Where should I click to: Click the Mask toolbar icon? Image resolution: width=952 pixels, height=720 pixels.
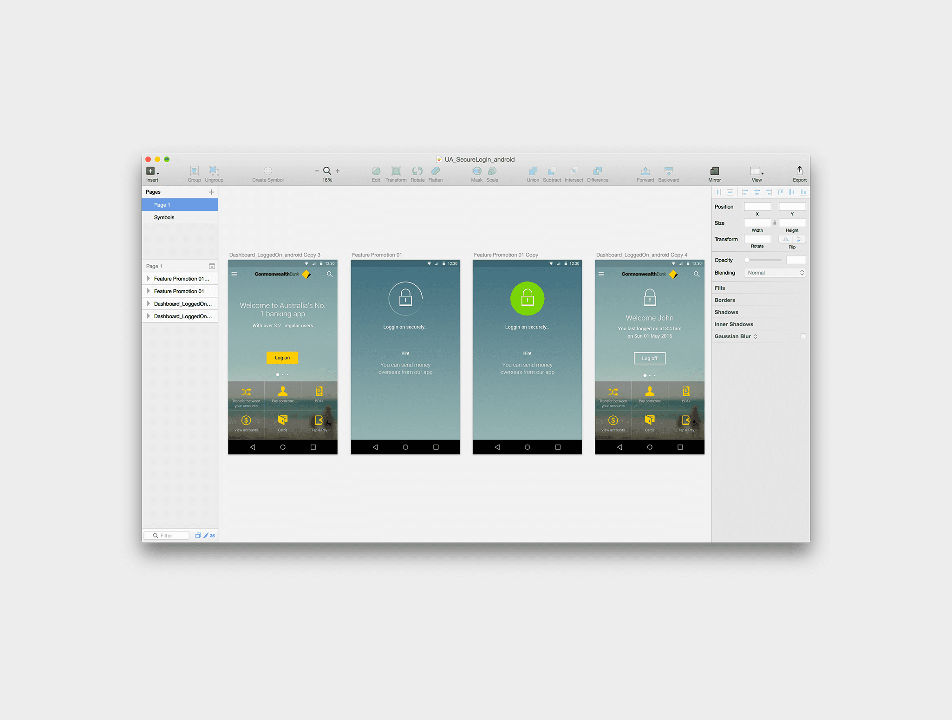tap(476, 171)
